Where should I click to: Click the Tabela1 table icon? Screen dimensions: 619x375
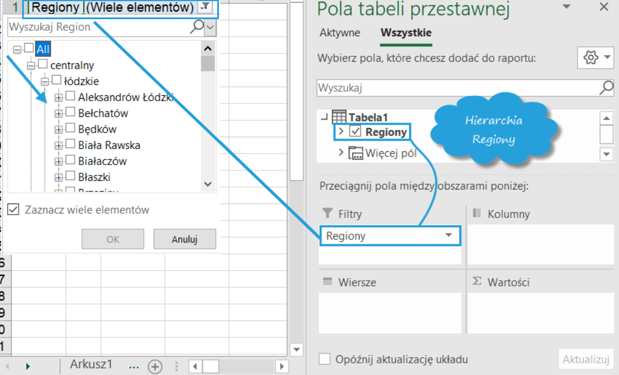coord(338,117)
